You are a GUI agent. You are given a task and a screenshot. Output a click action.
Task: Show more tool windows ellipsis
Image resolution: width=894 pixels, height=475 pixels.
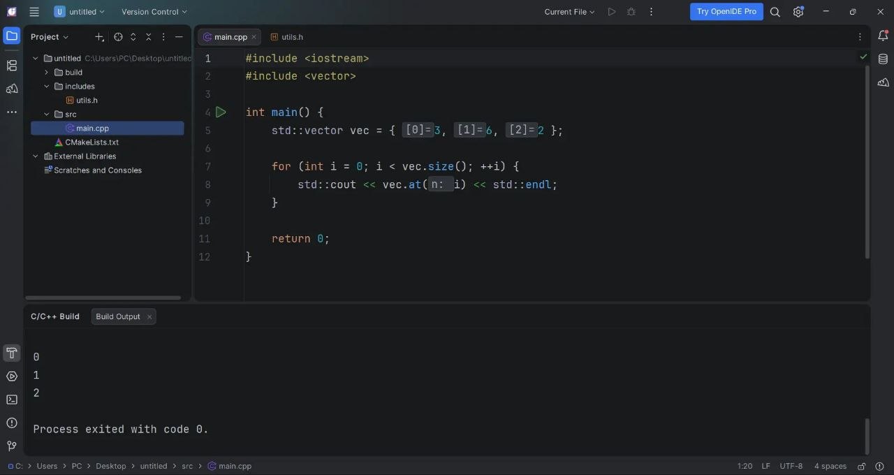point(12,112)
